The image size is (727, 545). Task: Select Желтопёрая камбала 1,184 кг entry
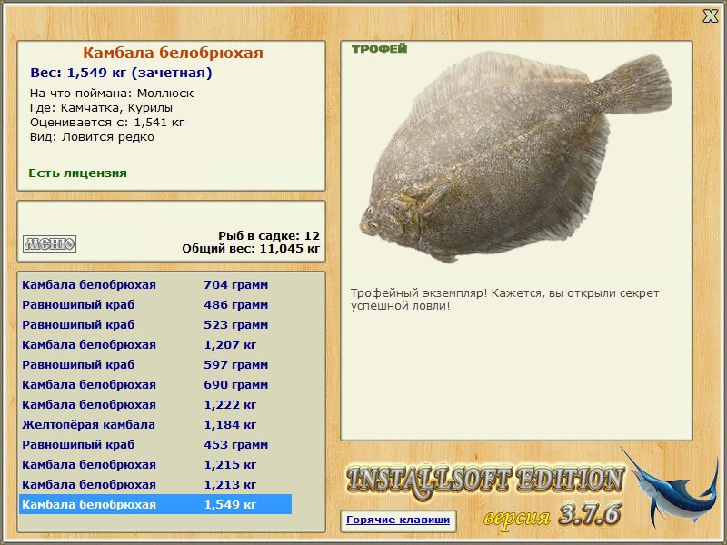(x=155, y=424)
